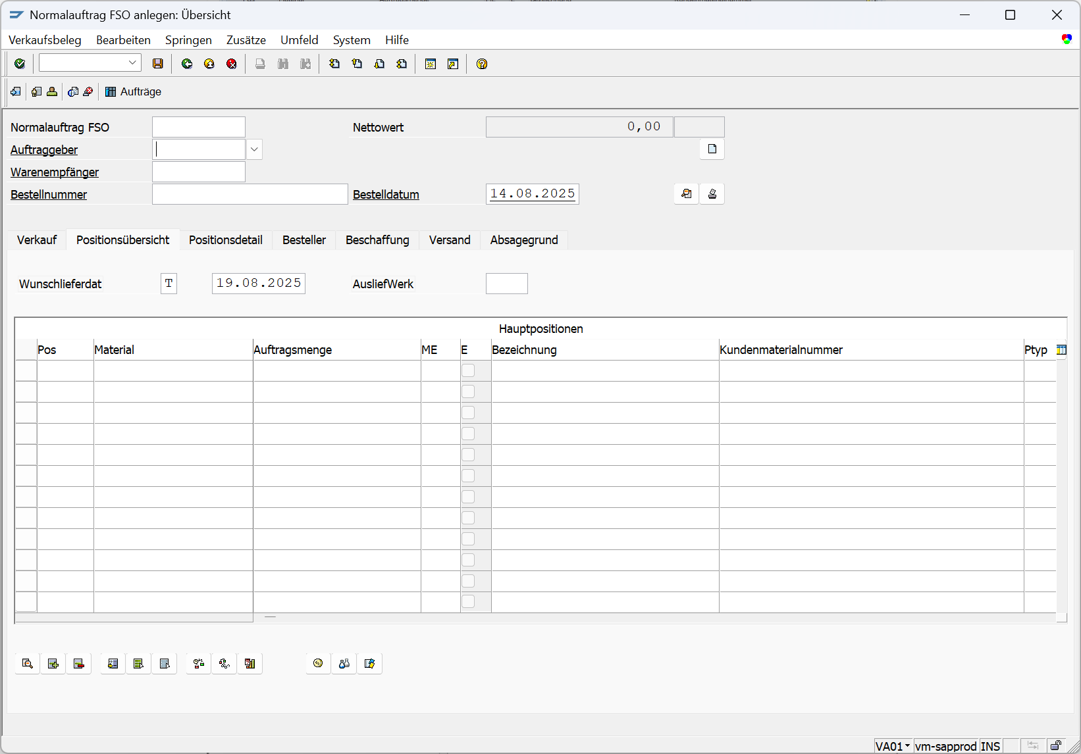
Task: Open the transaction command field dropdown
Action: [x=132, y=63]
